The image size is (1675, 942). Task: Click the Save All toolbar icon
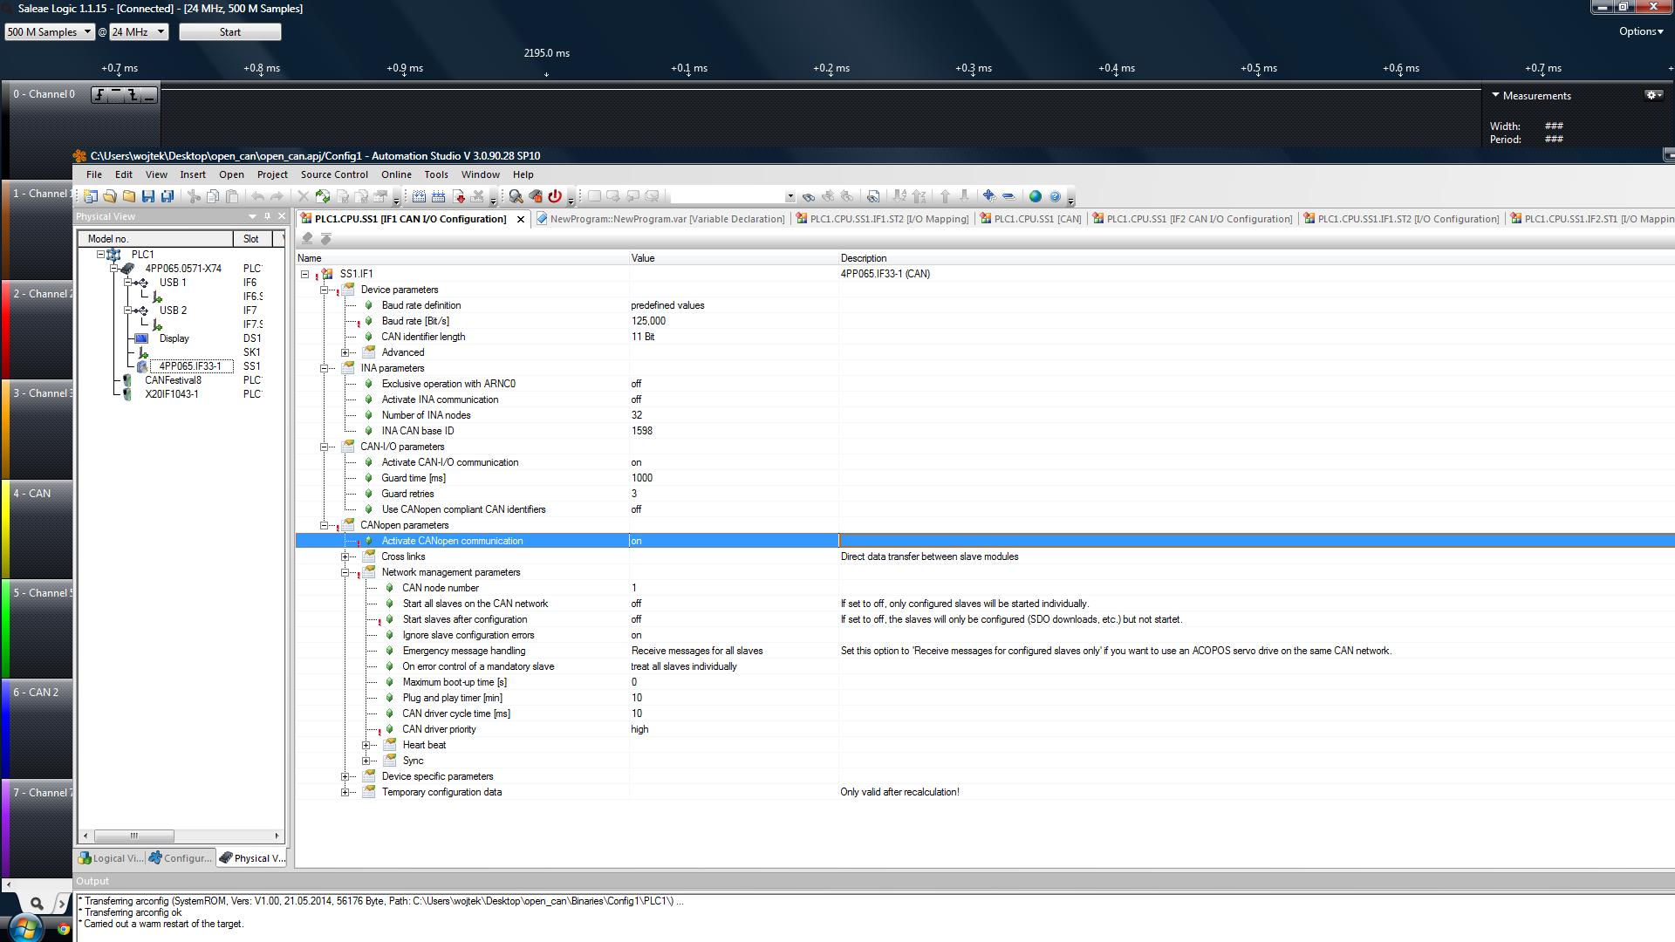[167, 196]
